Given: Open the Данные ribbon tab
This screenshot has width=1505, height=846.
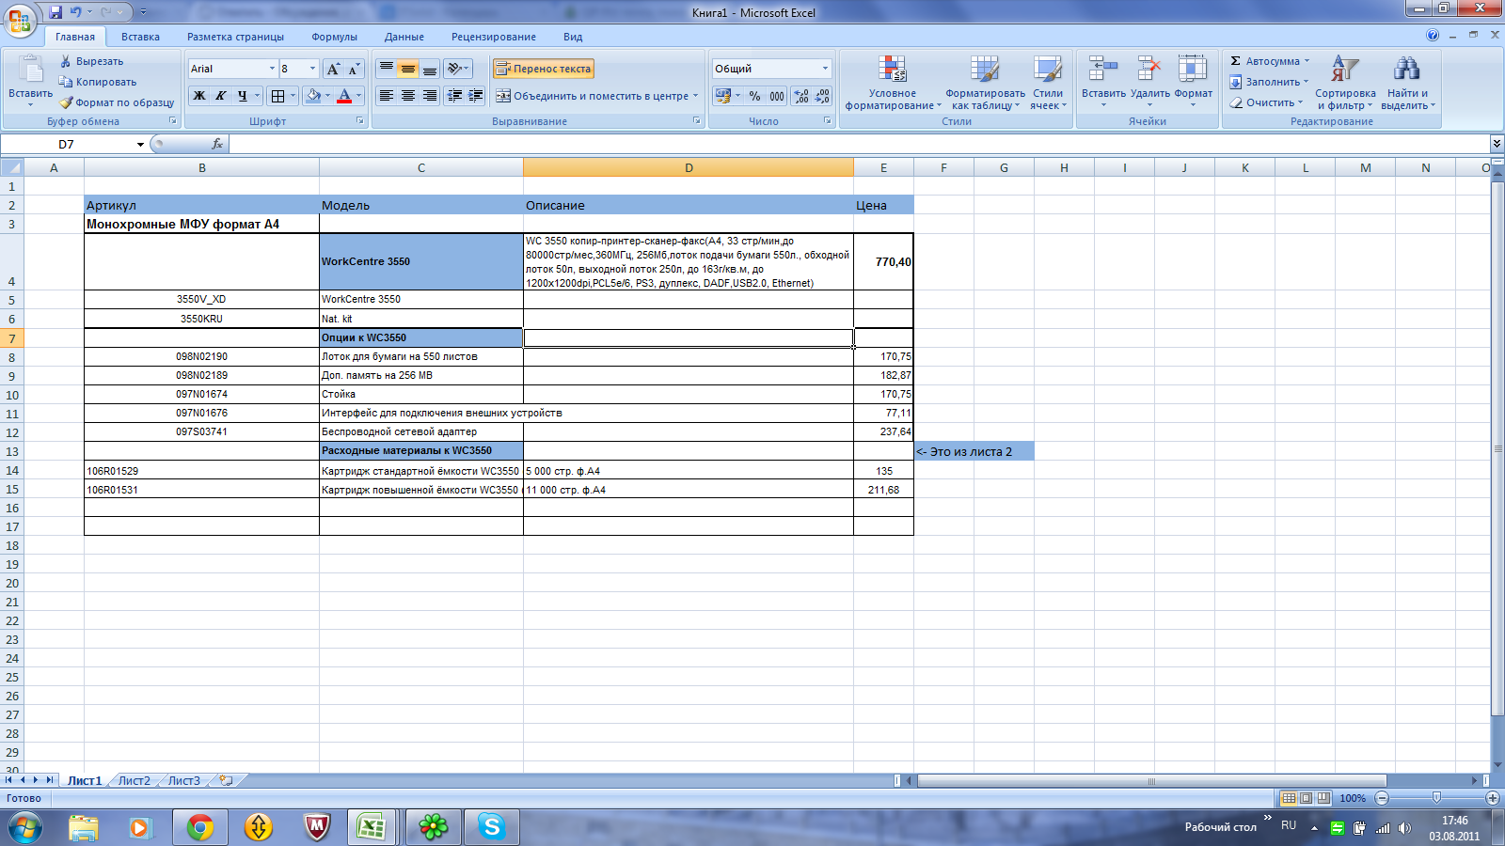Looking at the screenshot, I should pos(404,37).
